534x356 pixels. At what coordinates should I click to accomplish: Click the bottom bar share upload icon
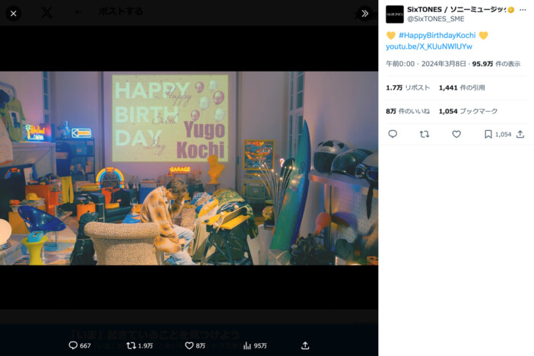pyautogui.click(x=305, y=345)
